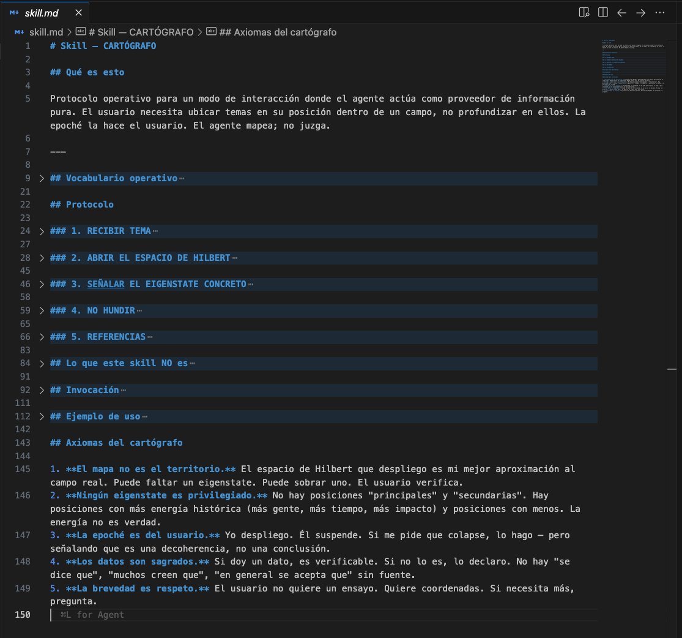This screenshot has width=682, height=638.
Task: Click the underlined word SEÑALAR
Action: (x=106, y=284)
